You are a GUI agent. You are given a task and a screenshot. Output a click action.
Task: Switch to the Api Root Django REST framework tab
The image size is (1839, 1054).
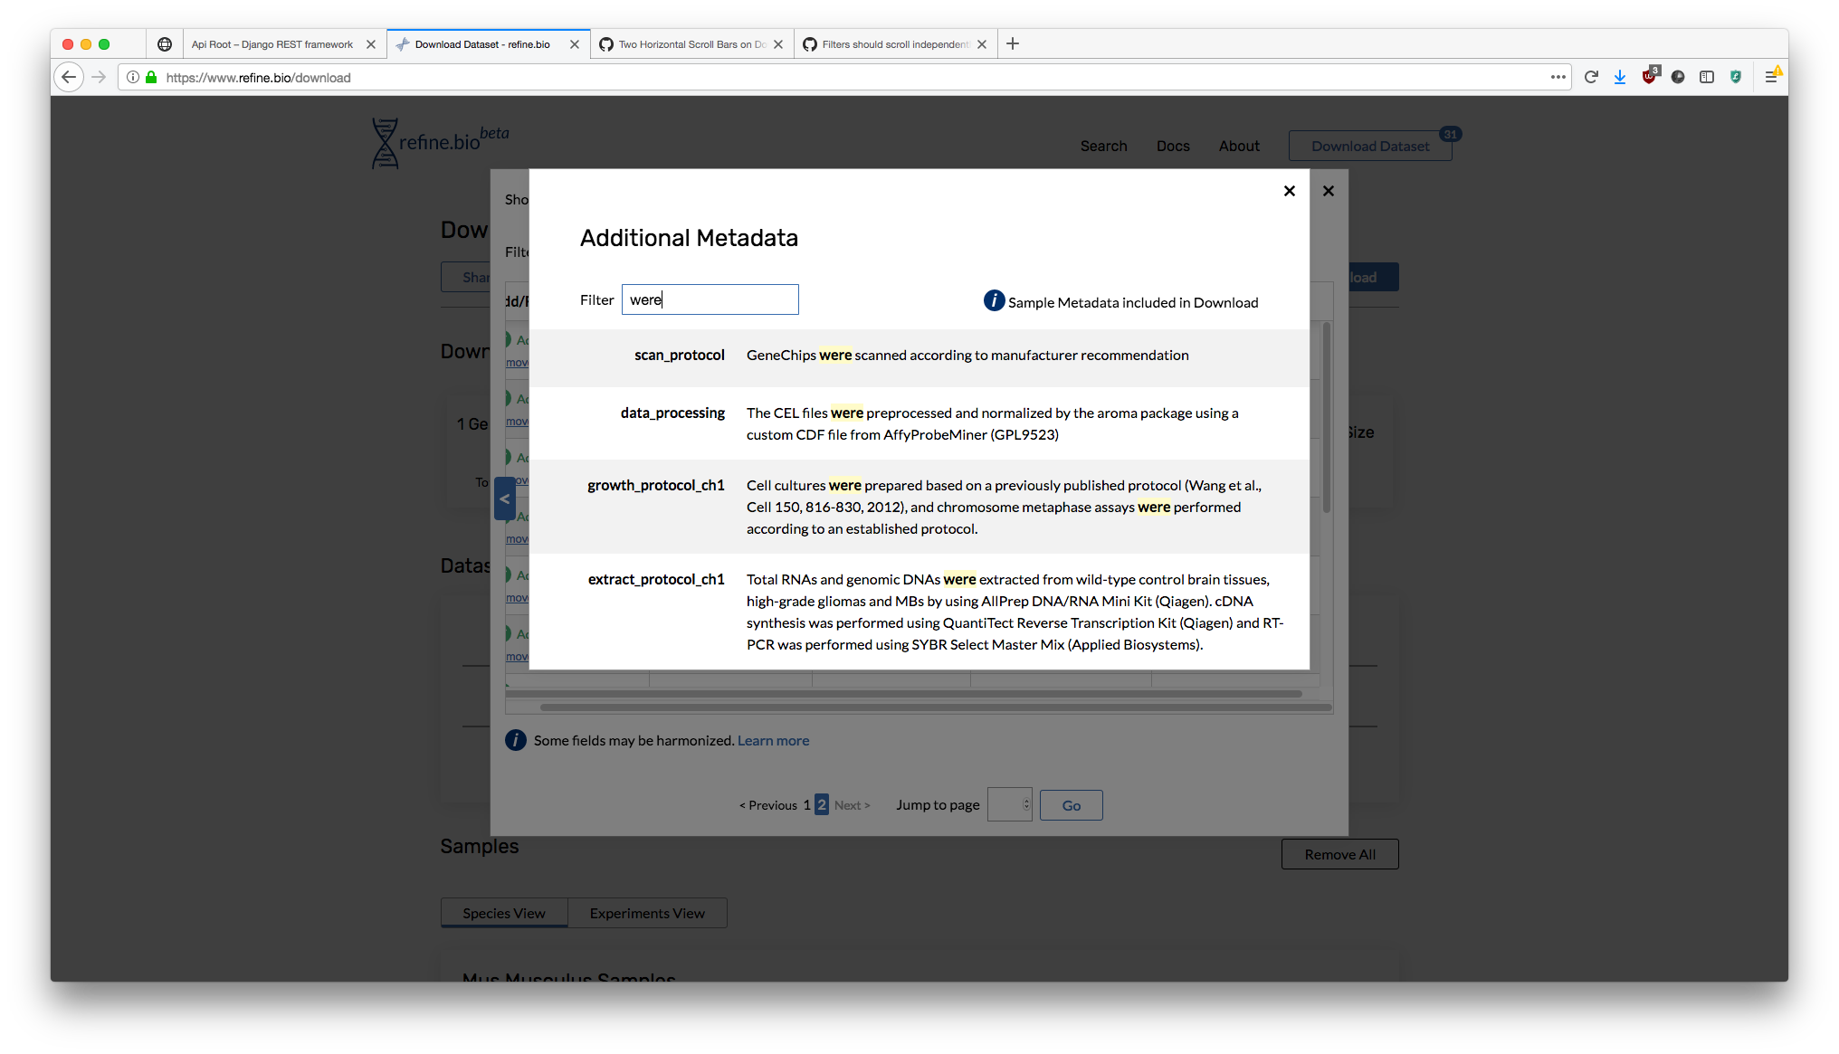tap(272, 43)
